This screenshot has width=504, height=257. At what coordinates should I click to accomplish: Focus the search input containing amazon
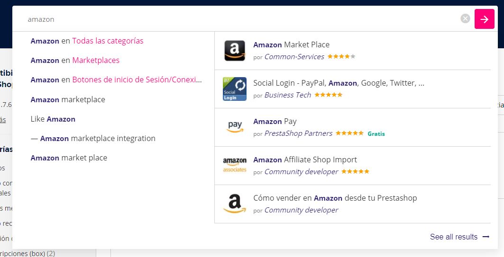coord(237,19)
